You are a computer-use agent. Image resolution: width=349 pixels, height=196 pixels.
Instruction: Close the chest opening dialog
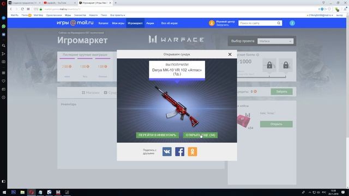coord(230,54)
